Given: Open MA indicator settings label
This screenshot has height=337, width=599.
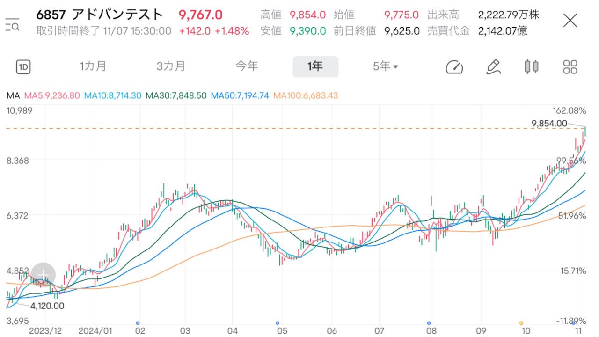Looking at the screenshot, I should (13, 95).
